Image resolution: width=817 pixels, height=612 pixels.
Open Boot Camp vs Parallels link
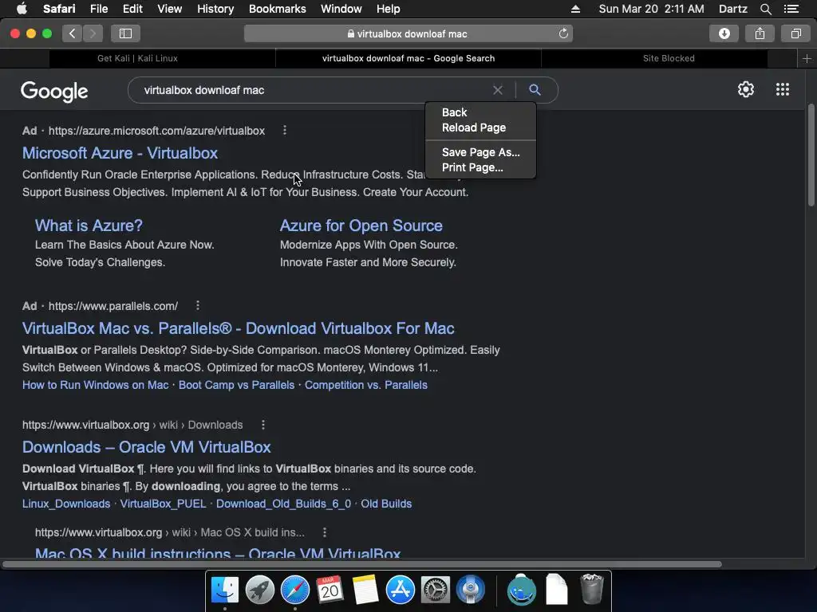[236, 385]
